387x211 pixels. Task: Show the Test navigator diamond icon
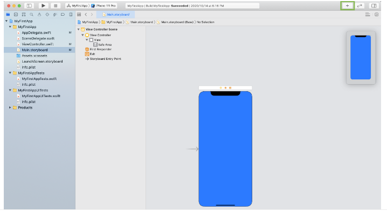[x=47, y=15]
